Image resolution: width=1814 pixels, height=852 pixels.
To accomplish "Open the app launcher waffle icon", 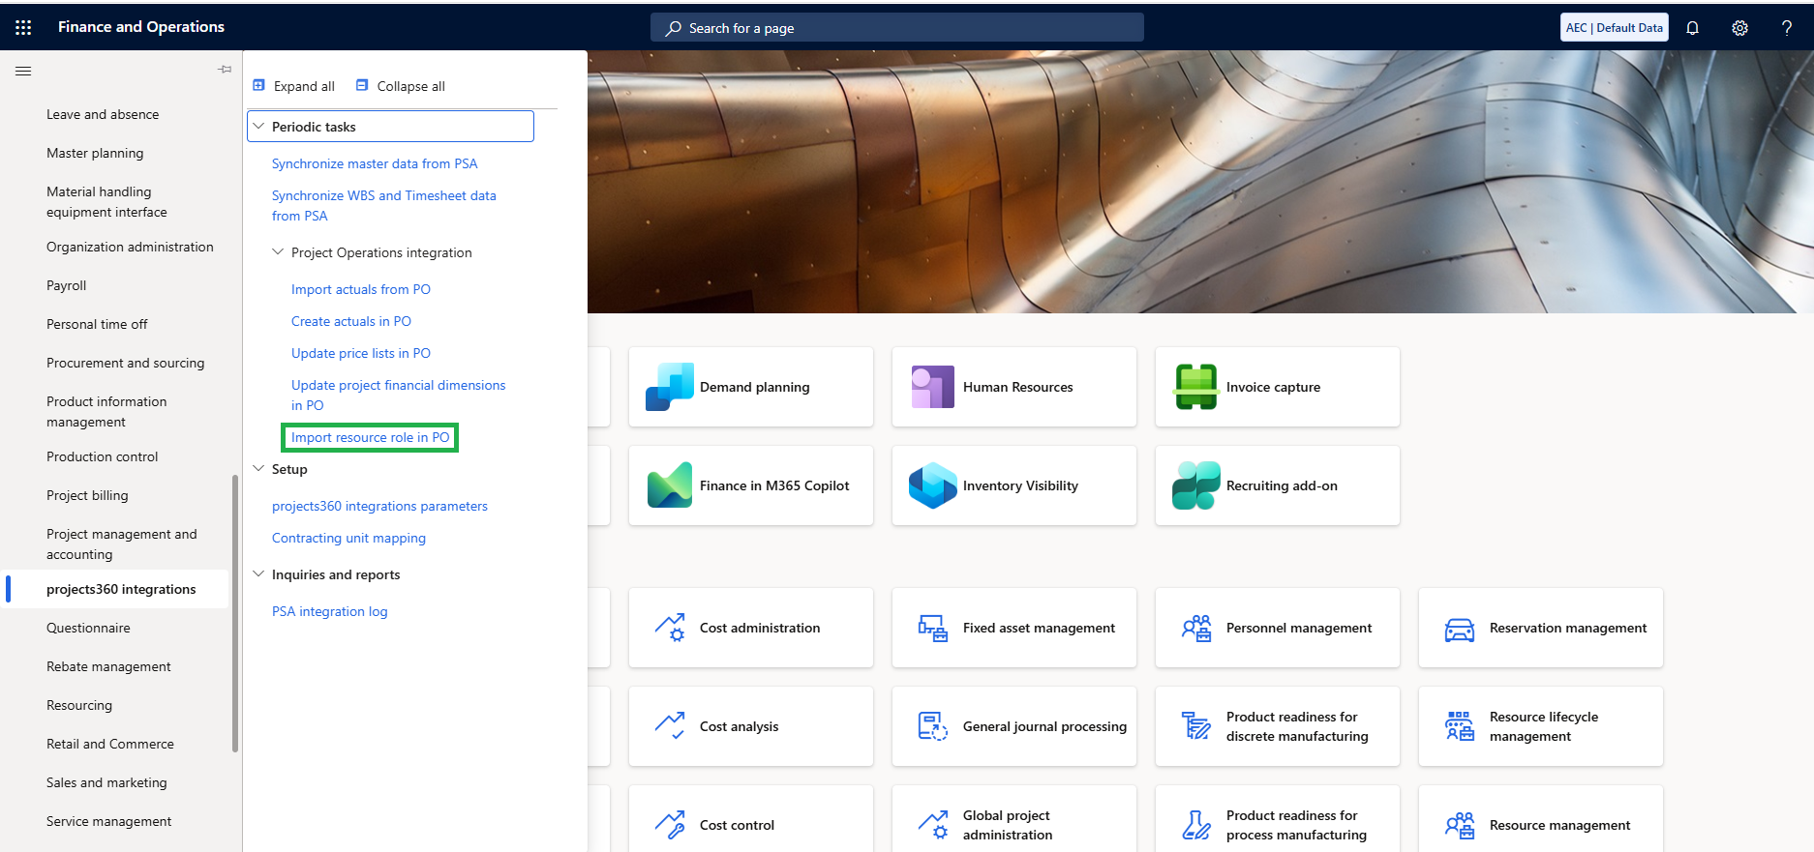I will point(23,28).
